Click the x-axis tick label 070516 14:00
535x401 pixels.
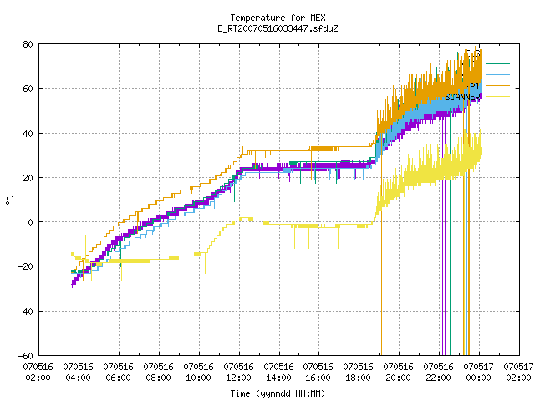(x=278, y=373)
